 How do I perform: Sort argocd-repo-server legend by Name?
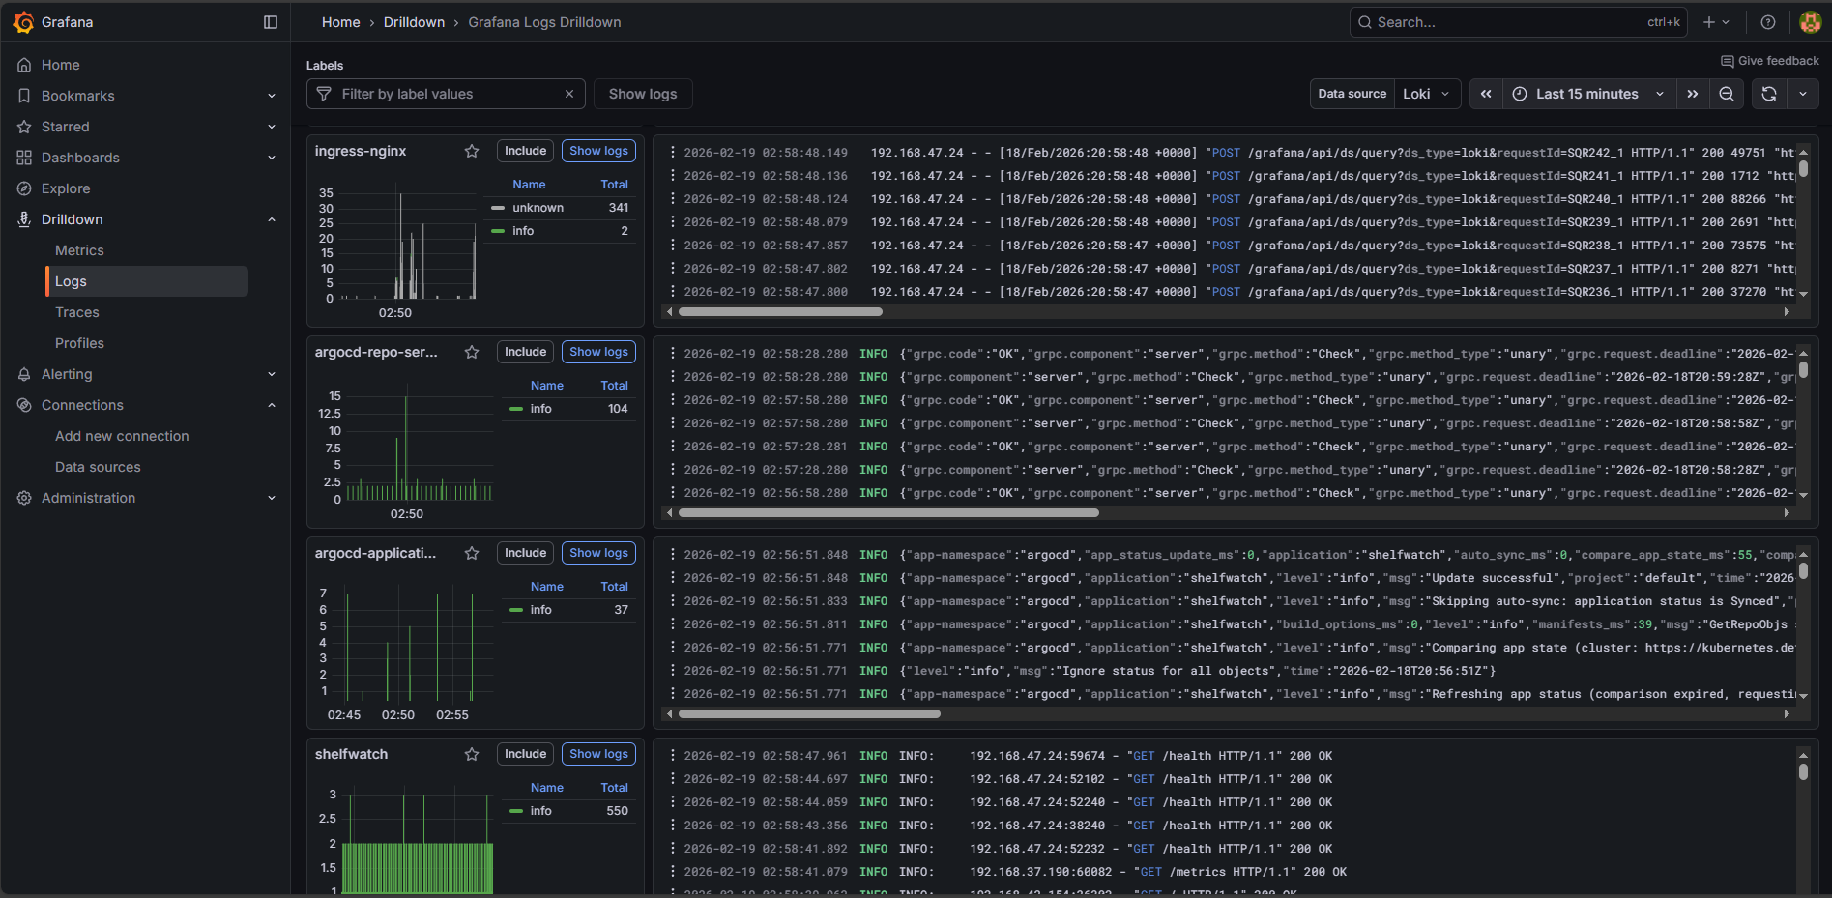pyautogui.click(x=546, y=386)
